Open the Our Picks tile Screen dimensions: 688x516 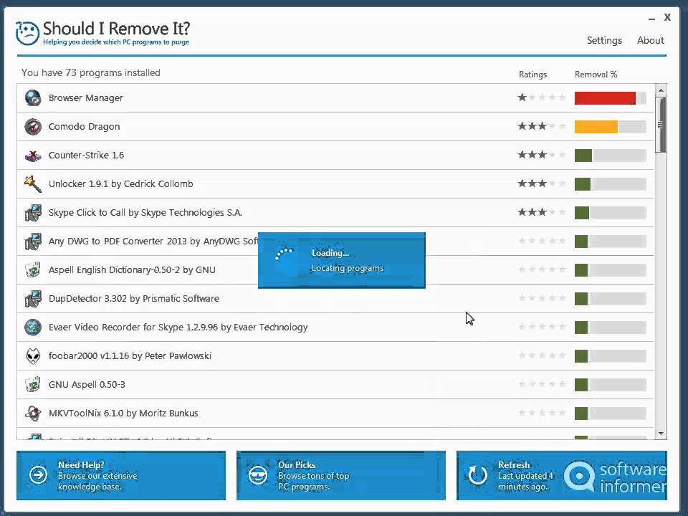tap(341, 475)
